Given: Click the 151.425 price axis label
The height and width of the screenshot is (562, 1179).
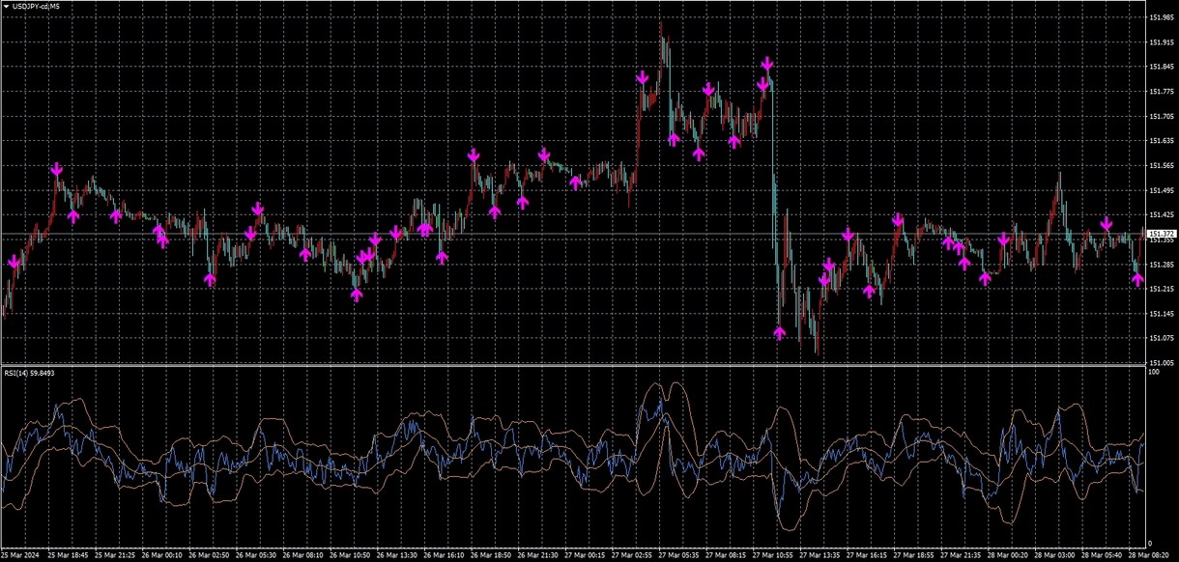Looking at the screenshot, I should [1162, 215].
